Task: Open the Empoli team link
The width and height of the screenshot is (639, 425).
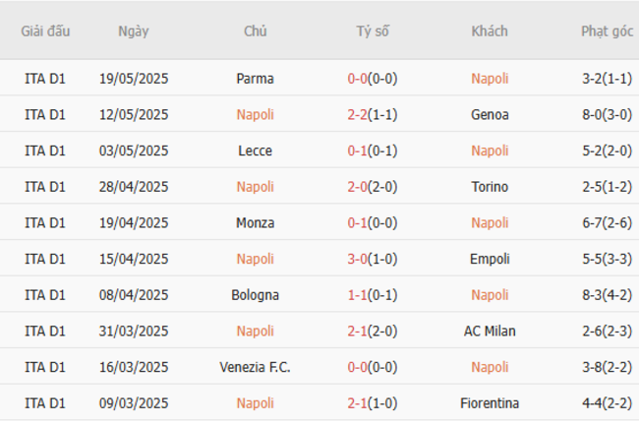Action: (490, 259)
